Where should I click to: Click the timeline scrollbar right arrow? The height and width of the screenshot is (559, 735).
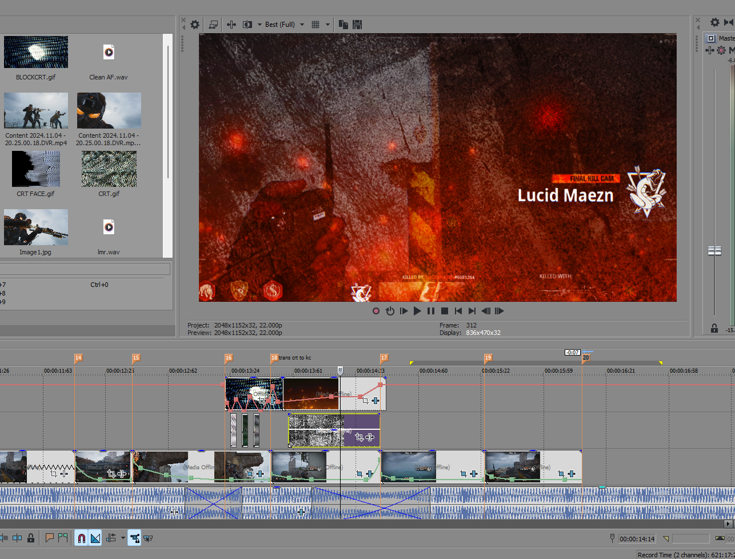click(x=728, y=524)
